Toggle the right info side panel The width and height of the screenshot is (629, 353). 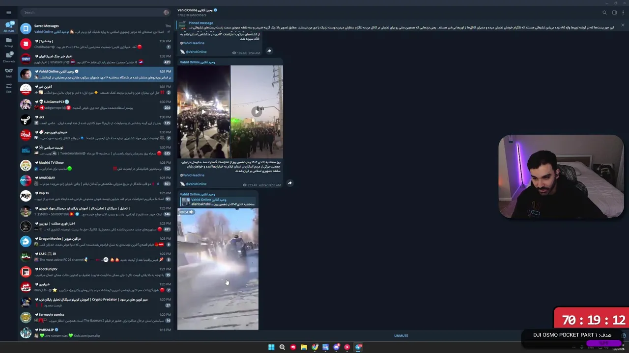614,12
